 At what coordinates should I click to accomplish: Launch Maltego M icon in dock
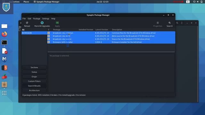coord(4,59)
